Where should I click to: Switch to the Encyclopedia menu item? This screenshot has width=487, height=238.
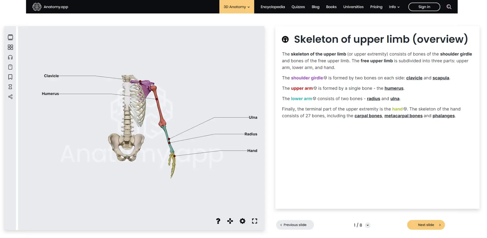point(272,7)
